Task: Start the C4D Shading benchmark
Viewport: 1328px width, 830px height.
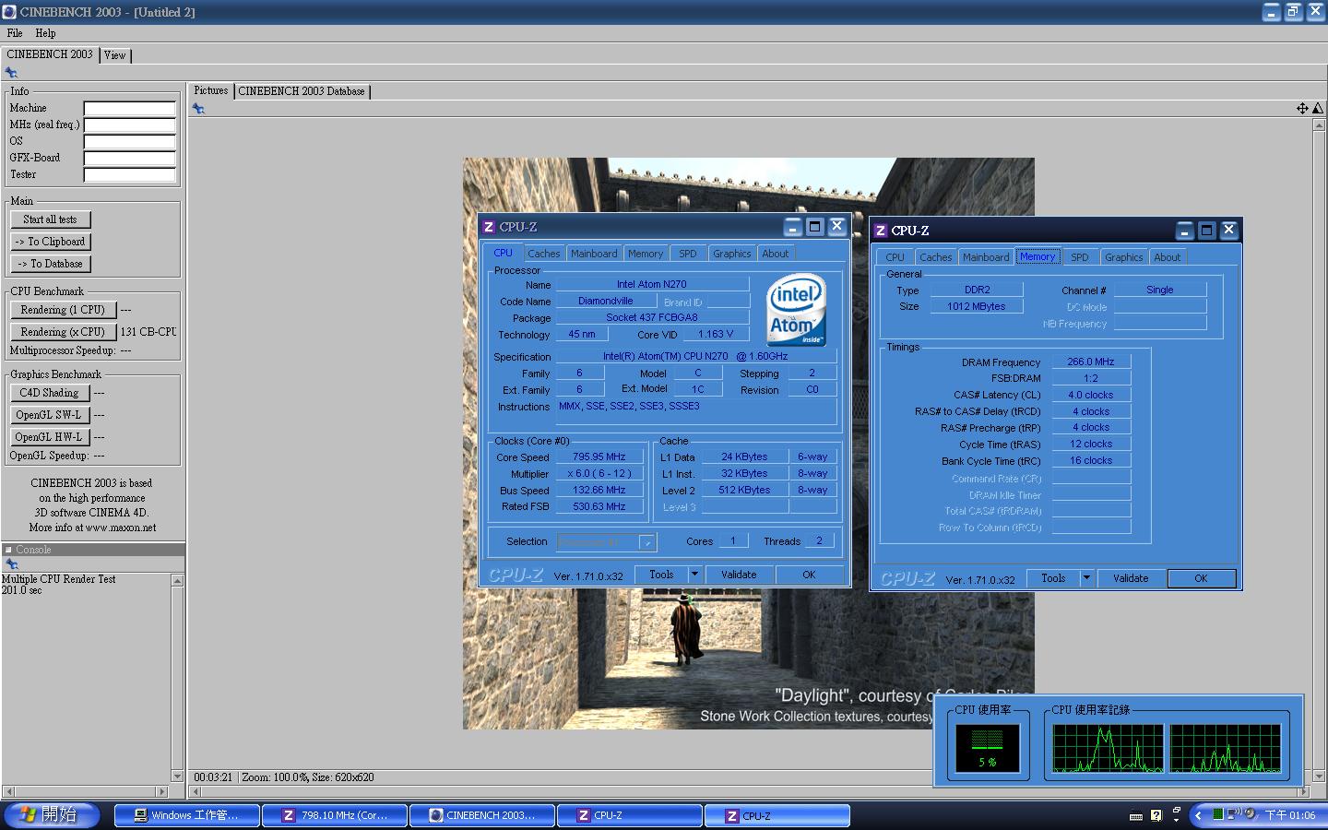Action: pyautogui.click(x=50, y=393)
